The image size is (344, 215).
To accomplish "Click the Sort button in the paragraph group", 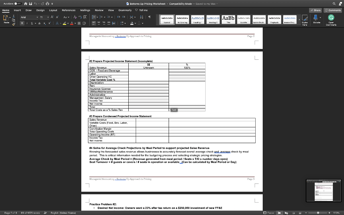I will 141,17.
